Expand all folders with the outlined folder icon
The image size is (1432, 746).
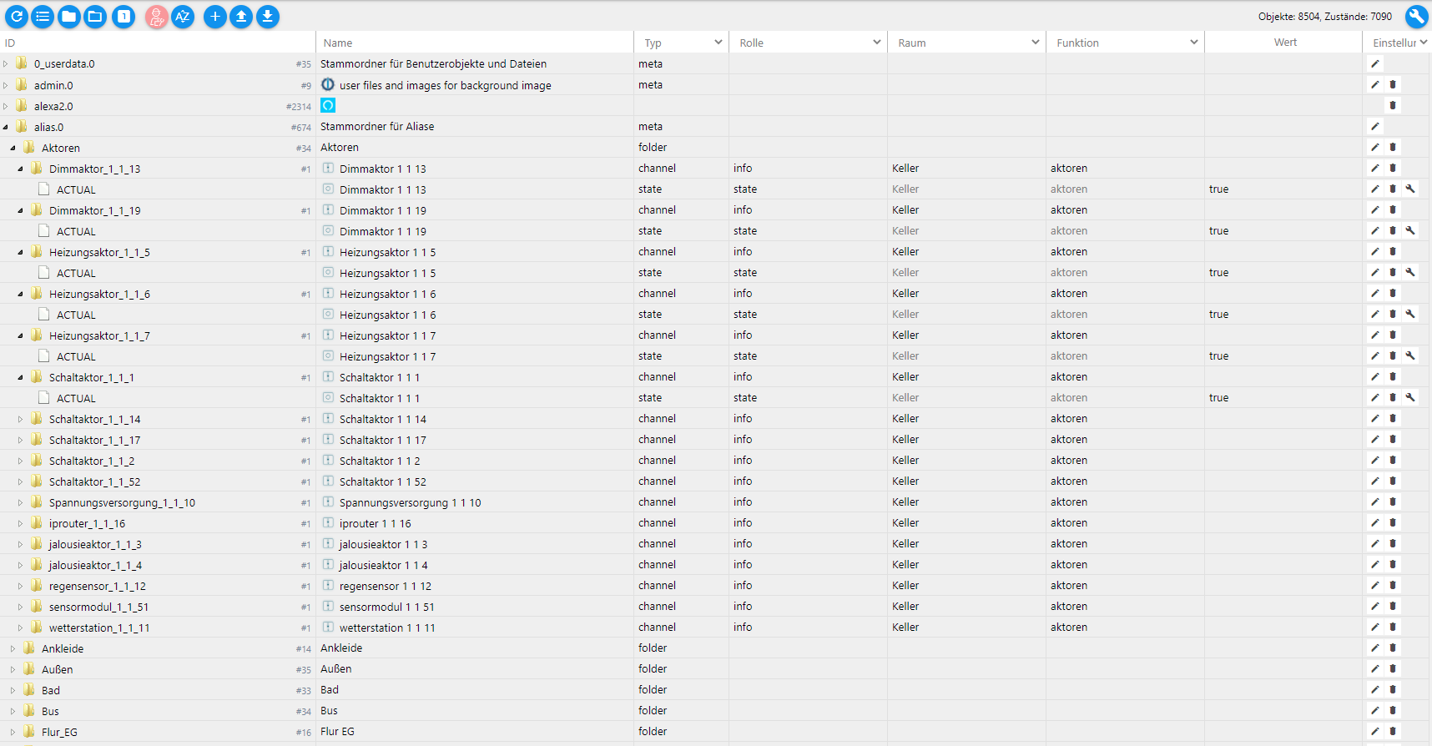pos(96,16)
